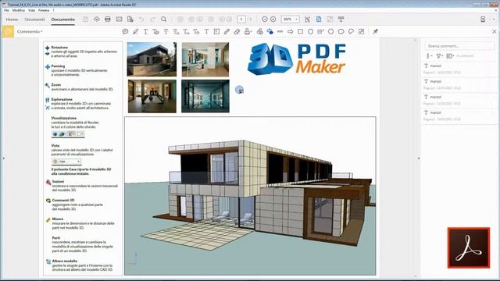Zoom in with plus circle button

273,20
